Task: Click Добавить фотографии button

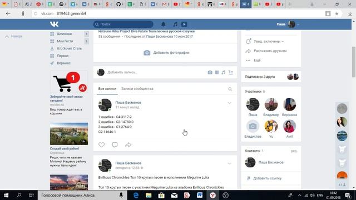Action: click(x=166, y=53)
